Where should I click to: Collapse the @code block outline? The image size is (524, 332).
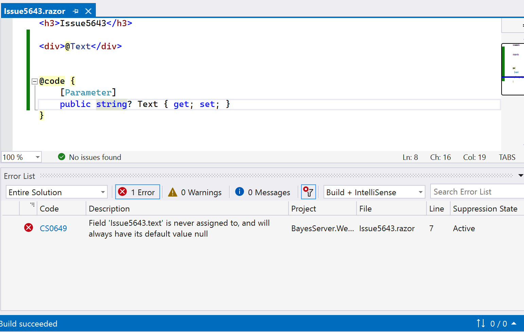34,81
